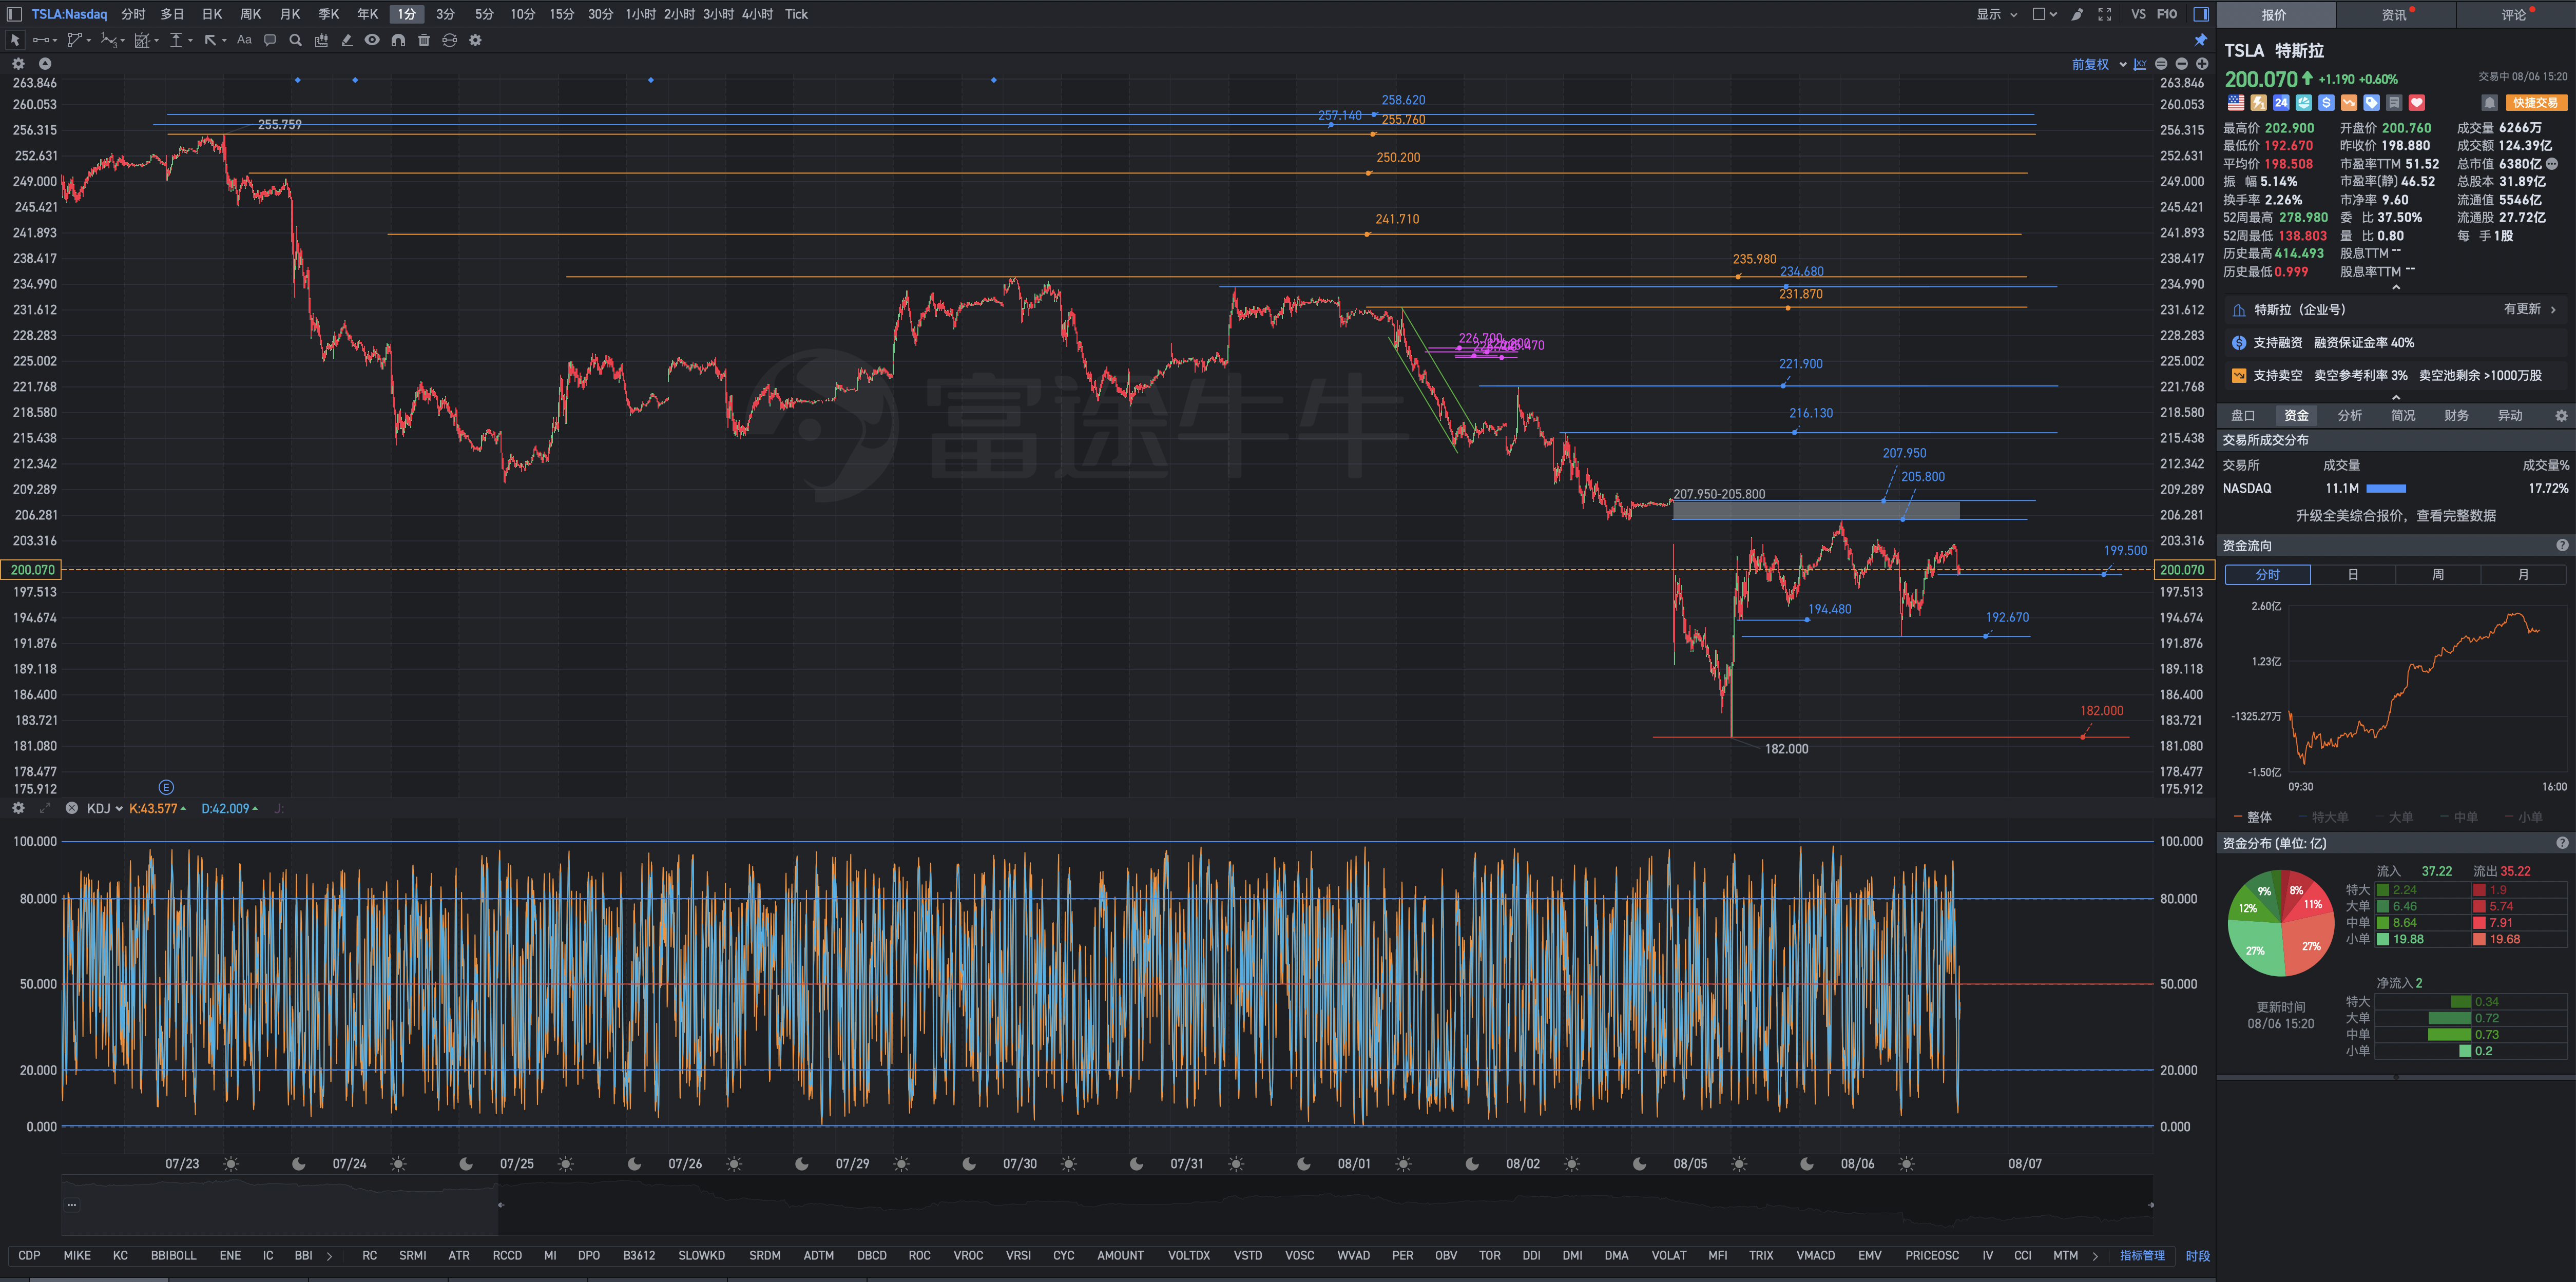Remove the KDJ indicator
Image resolution: width=2576 pixels, height=1282 pixels.
tap(72, 808)
